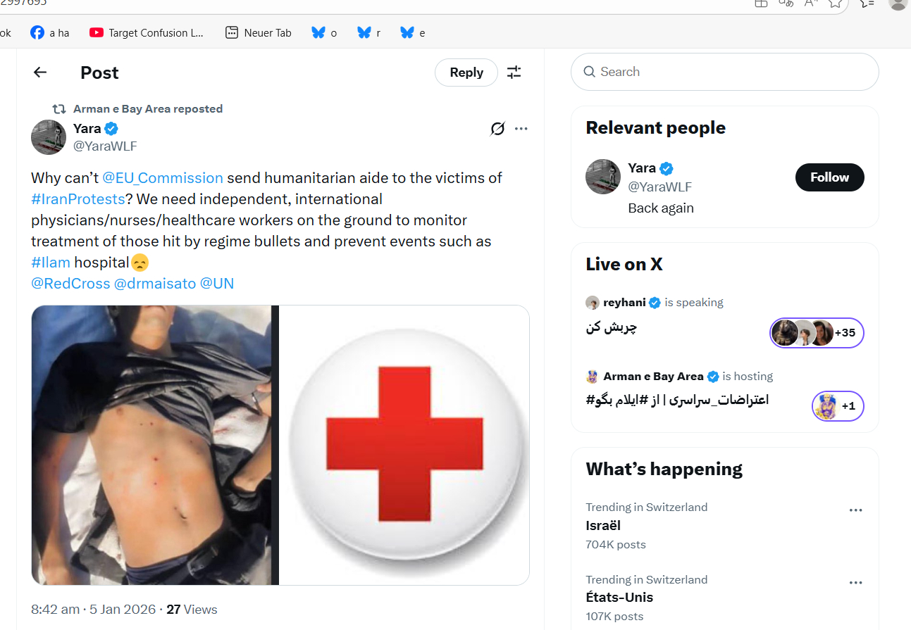Join reyhani's live space listeners bubble

click(x=817, y=333)
